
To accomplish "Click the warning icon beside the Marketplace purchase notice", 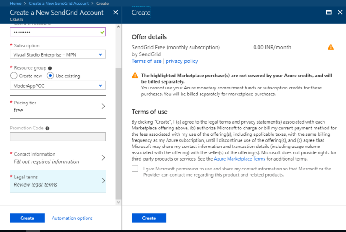I will point(135,76).
